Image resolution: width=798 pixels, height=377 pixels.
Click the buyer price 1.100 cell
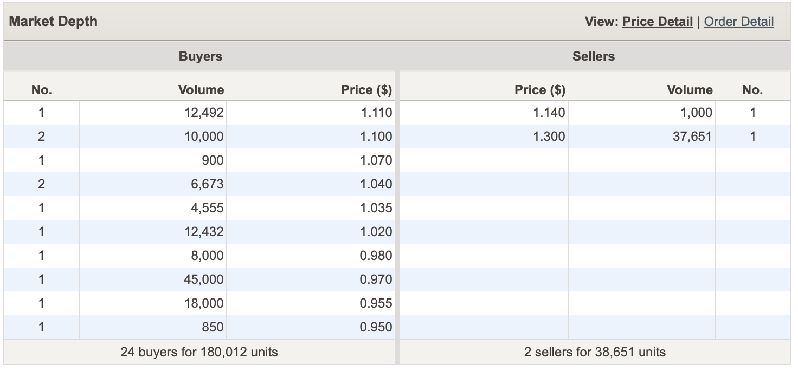pos(376,136)
